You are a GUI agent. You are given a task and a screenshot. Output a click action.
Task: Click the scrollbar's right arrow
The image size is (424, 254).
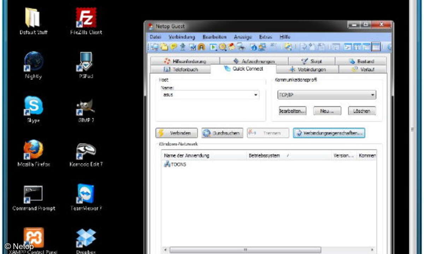373,250
